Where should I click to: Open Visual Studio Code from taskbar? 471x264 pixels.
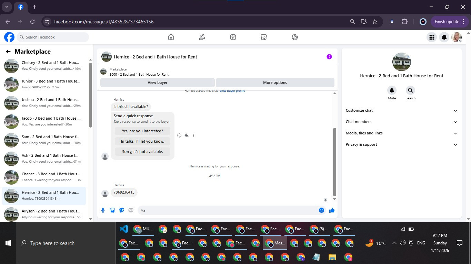coord(123,229)
